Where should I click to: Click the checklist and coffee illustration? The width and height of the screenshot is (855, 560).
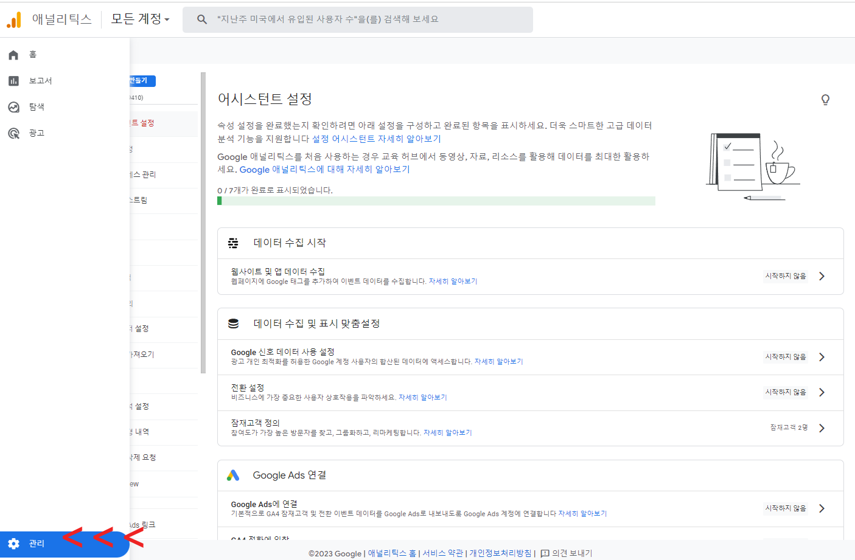(x=753, y=167)
